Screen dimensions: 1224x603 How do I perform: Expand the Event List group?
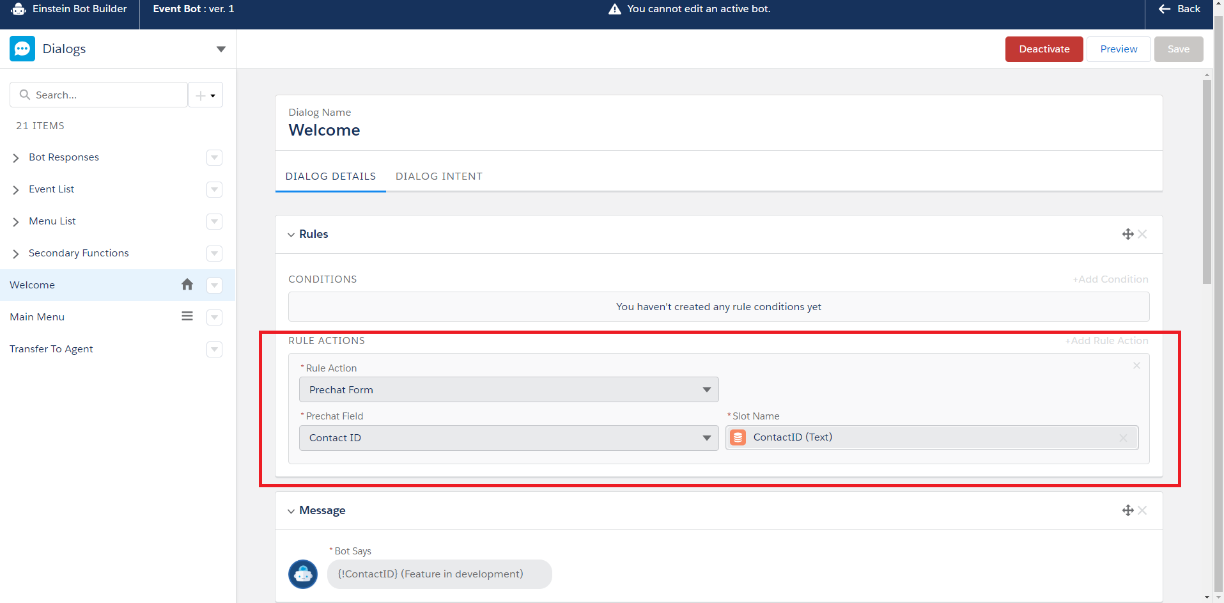(x=16, y=190)
